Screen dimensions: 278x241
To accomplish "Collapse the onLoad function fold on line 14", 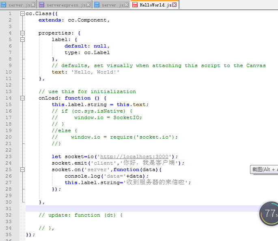I will (22, 98).
